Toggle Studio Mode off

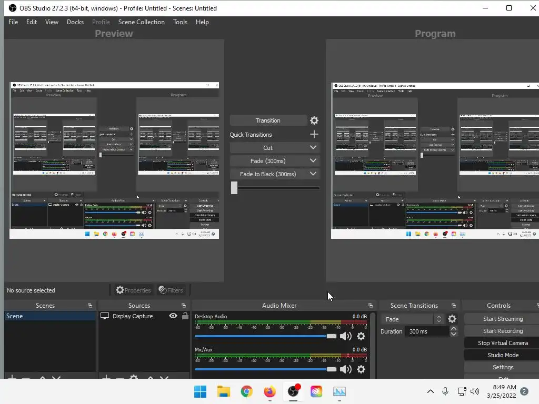[x=503, y=355]
